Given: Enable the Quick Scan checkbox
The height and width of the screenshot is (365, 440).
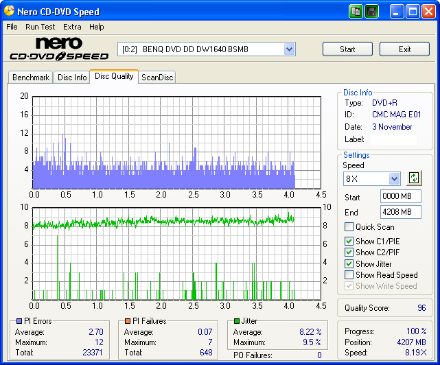Looking at the screenshot, I should [349, 227].
